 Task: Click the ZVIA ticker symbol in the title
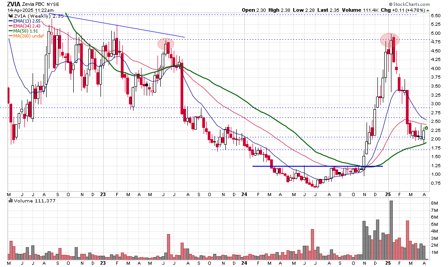(13, 4)
